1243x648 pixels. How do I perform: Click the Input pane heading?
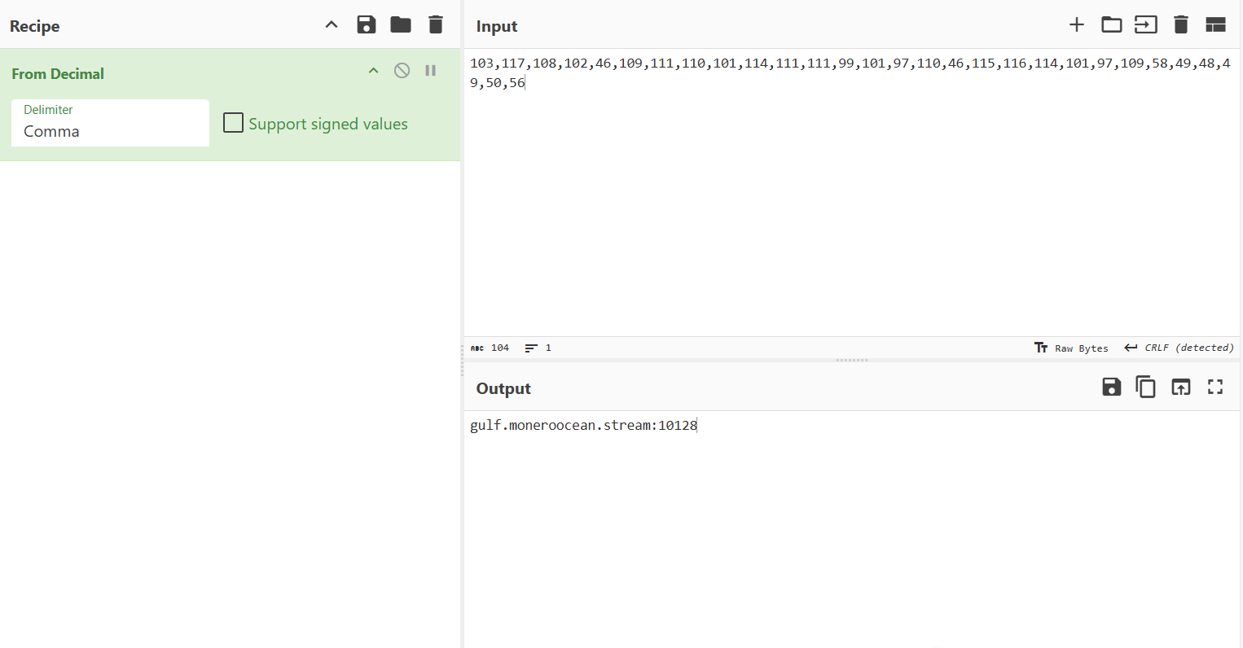click(x=497, y=26)
